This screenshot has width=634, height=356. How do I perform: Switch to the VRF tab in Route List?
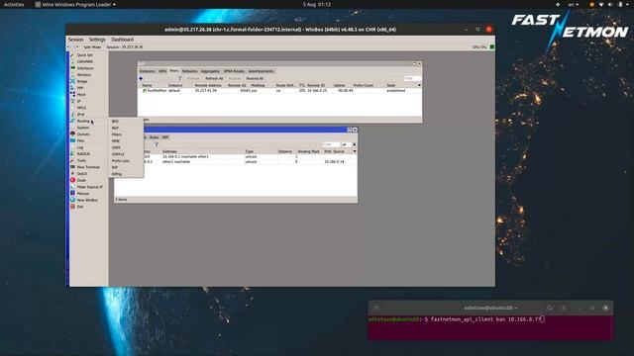tap(165, 137)
